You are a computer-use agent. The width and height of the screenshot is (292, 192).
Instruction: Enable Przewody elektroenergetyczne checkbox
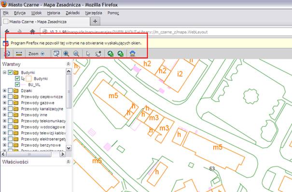pyautogui.click(x=10, y=139)
